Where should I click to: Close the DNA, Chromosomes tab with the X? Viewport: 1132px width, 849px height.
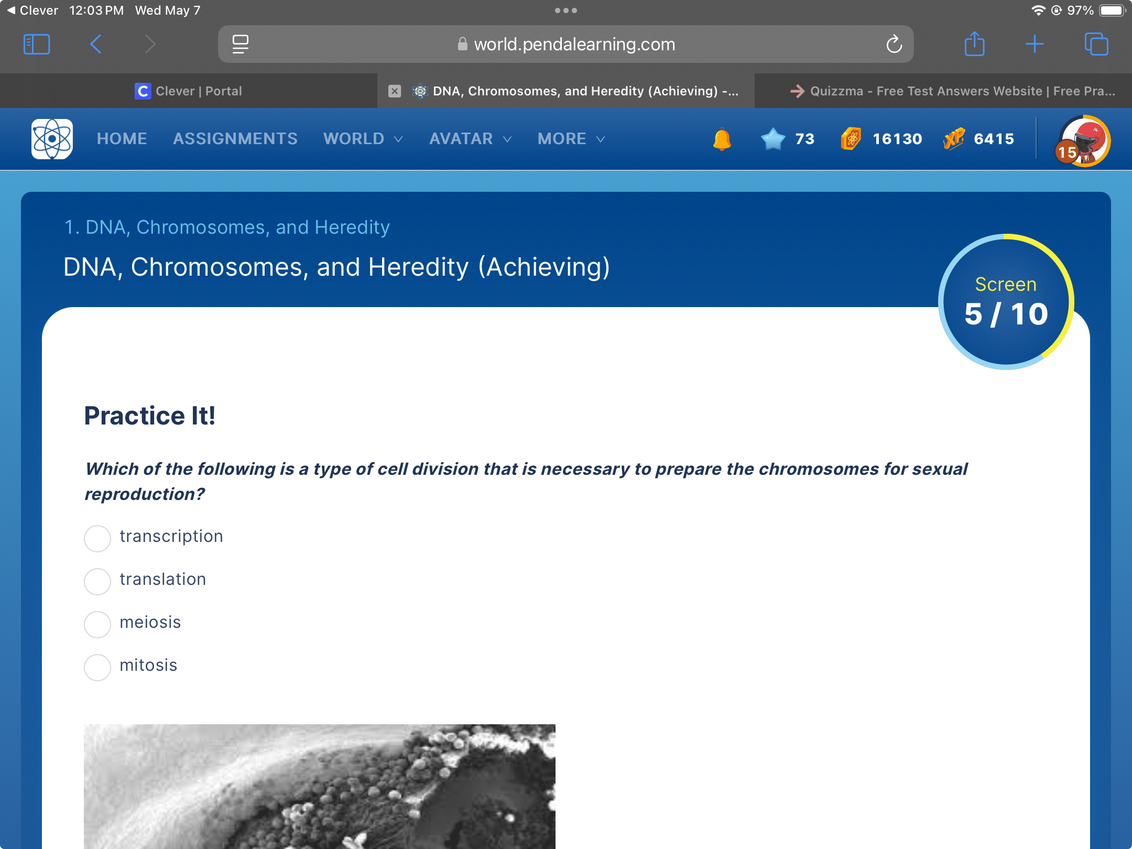click(395, 91)
